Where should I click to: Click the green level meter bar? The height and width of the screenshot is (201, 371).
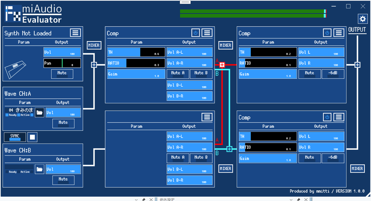coord(253,14)
